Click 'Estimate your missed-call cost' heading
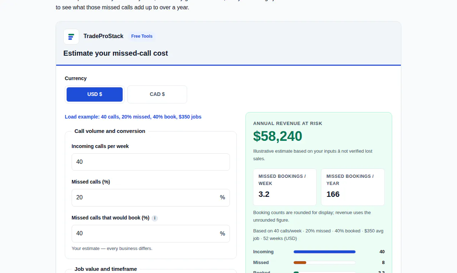457x273 pixels. pos(116,53)
